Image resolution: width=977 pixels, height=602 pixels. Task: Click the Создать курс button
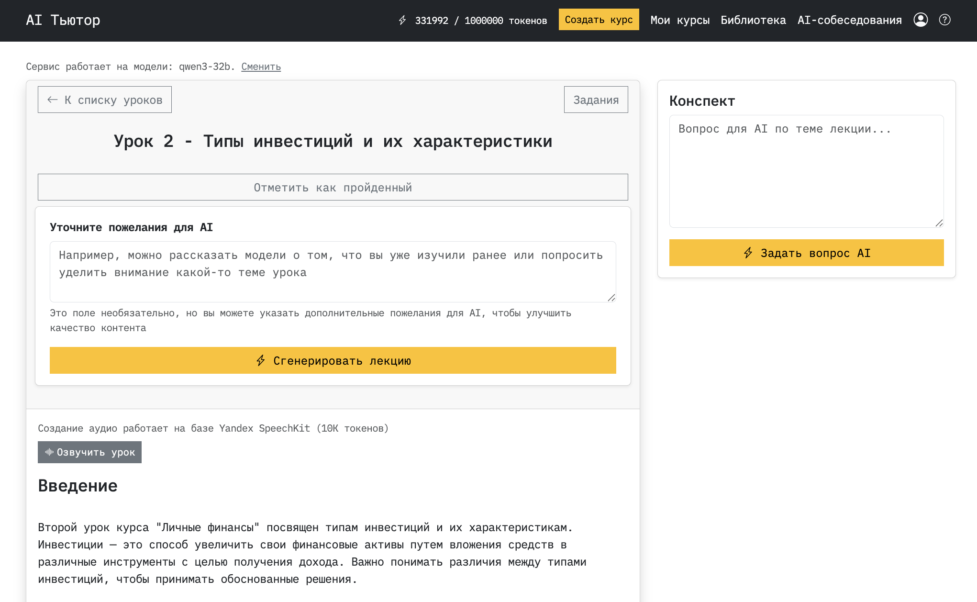tap(599, 20)
